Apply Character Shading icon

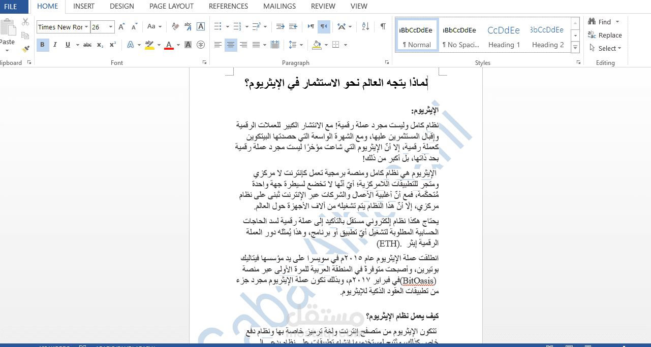click(188, 45)
